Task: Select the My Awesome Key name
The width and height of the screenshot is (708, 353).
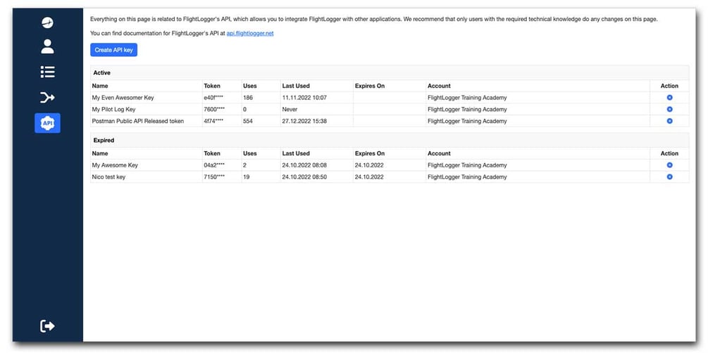Action: pyautogui.click(x=115, y=165)
